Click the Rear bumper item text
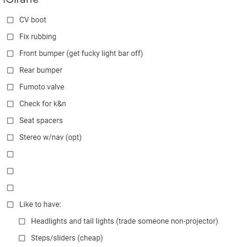The height and width of the screenshot is (247, 225). pos(41,70)
